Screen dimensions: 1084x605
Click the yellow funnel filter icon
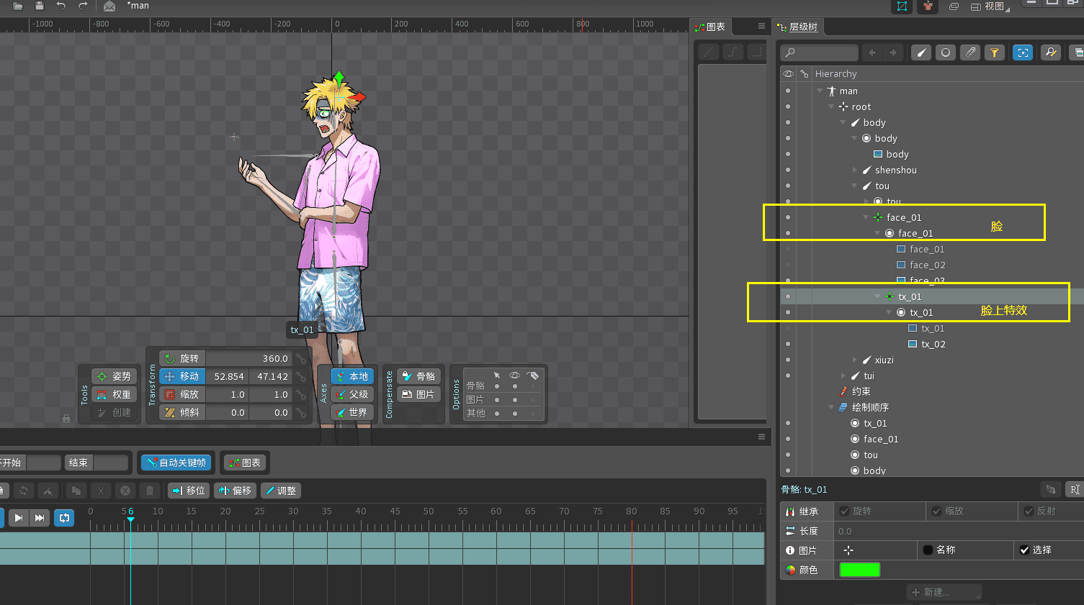tap(994, 53)
